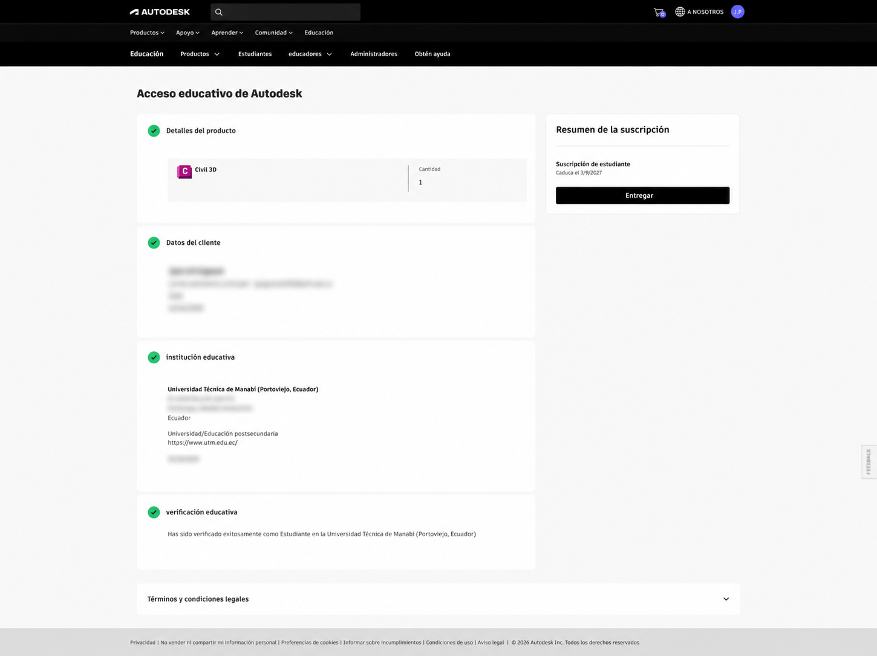Click the green check beside institución educativa

coord(154,357)
